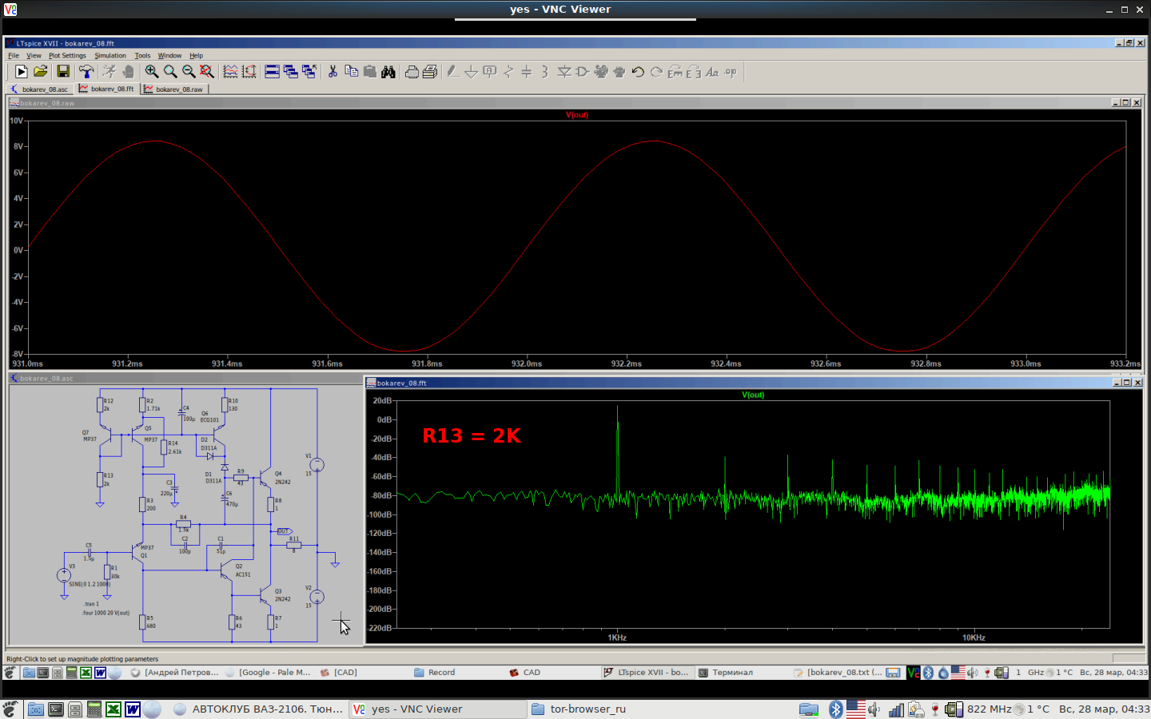Click the Cut scissors icon
Viewport: 1151px width, 719px height.
[x=333, y=72]
